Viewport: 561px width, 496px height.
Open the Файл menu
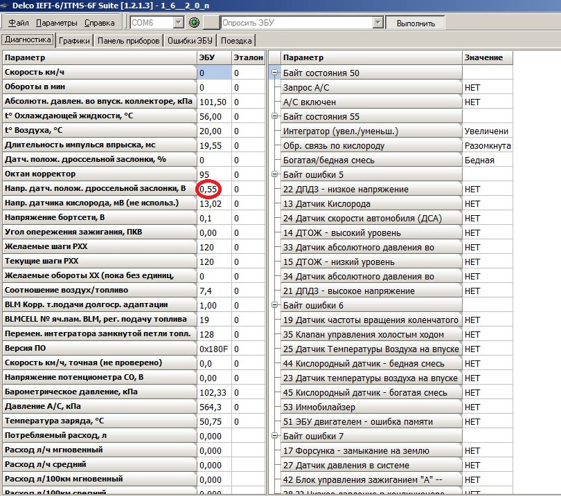[18, 23]
